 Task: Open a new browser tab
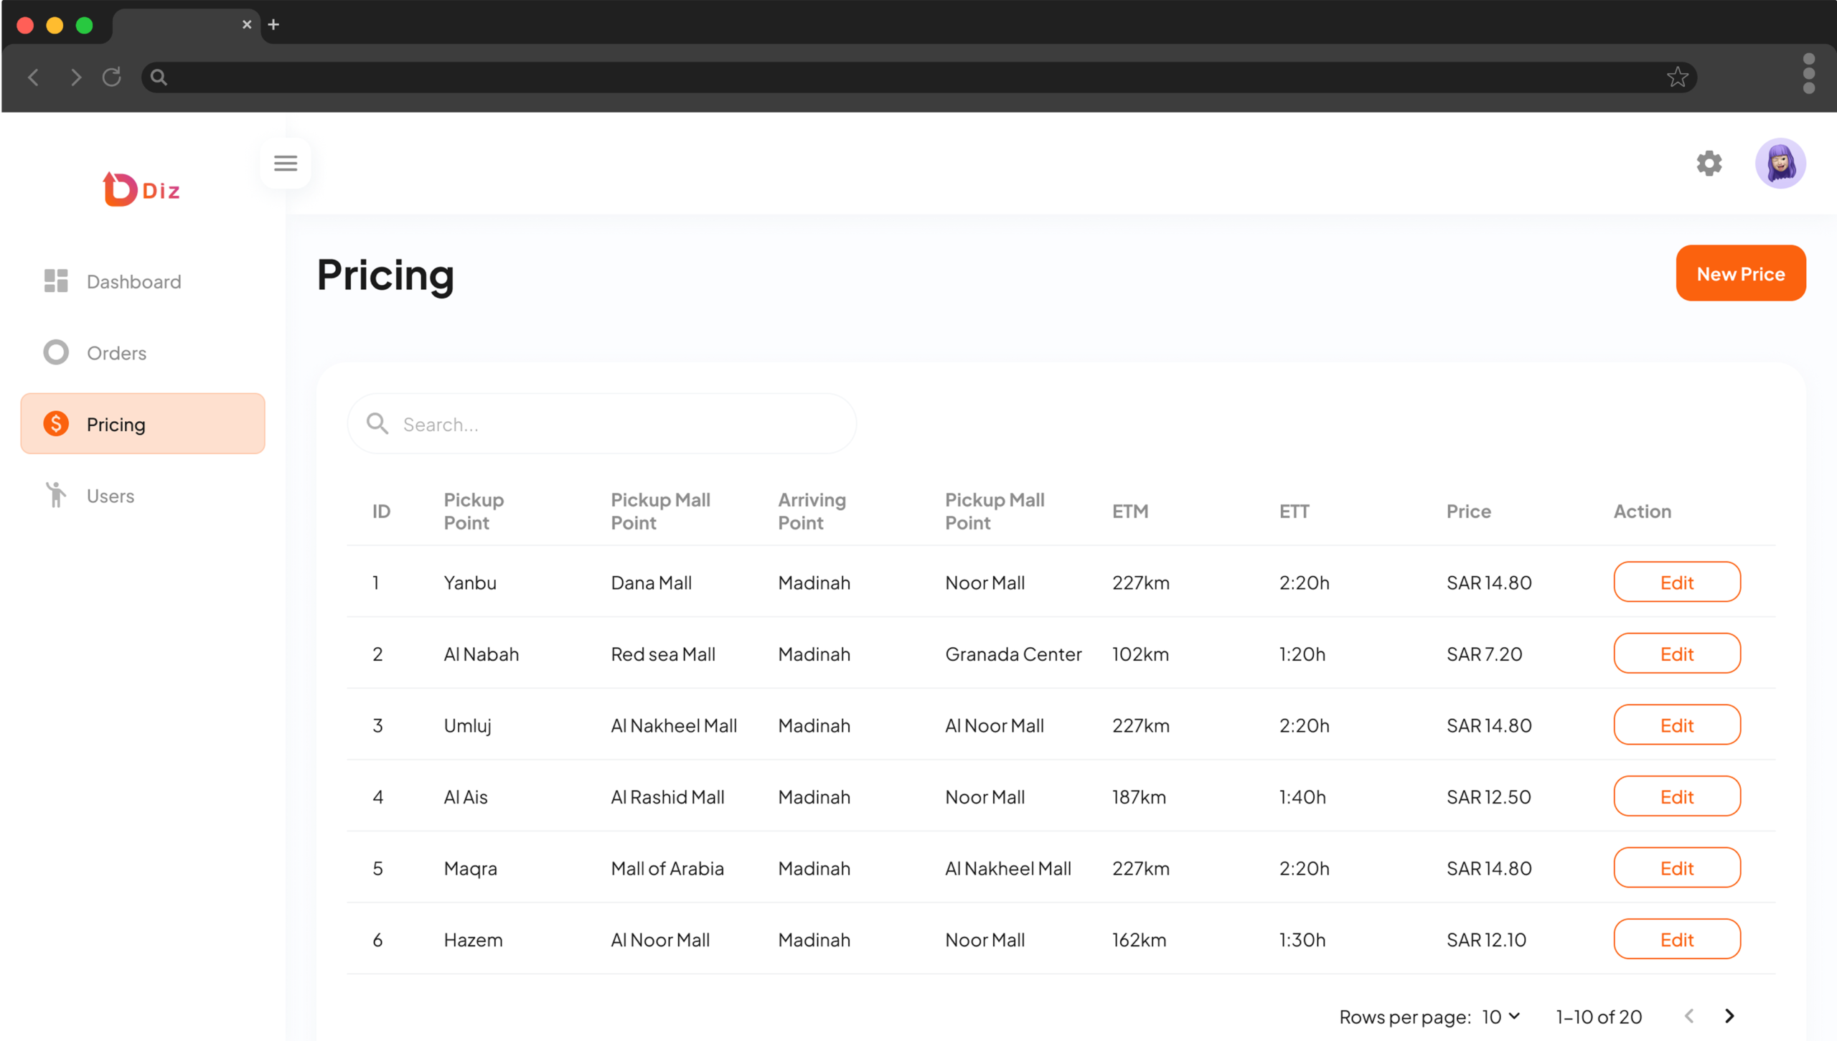point(273,24)
